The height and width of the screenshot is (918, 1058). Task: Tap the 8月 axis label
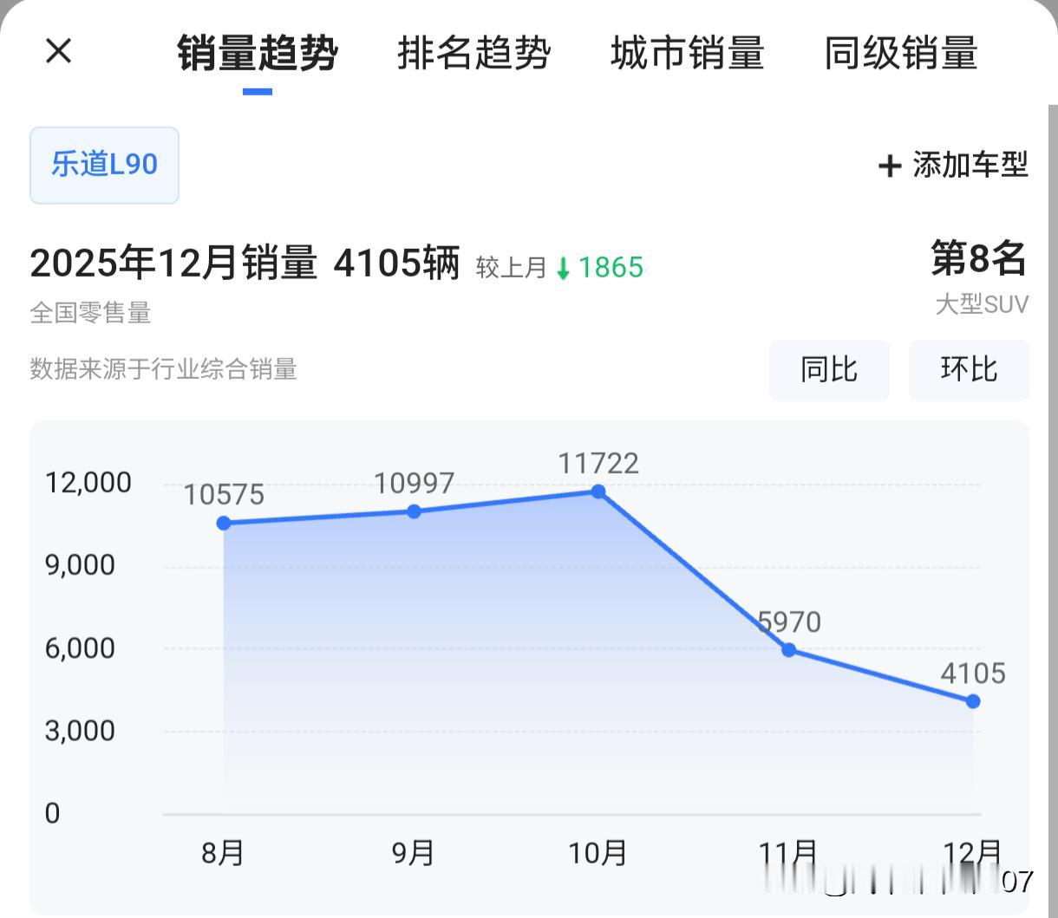click(223, 853)
